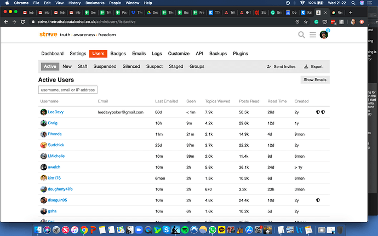Viewport: 378px width, 236px height.
Task: Open the Apple menu
Action: pyautogui.click(x=7, y=3)
